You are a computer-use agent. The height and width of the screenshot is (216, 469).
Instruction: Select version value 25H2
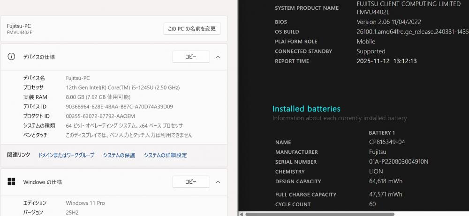point(72,212)
